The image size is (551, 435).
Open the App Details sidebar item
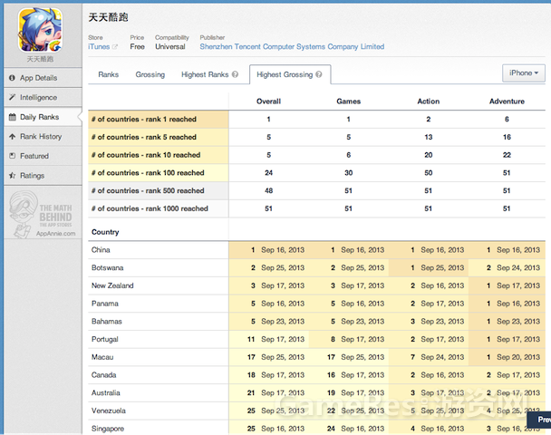pyautogui.click(x=43, y=78)
